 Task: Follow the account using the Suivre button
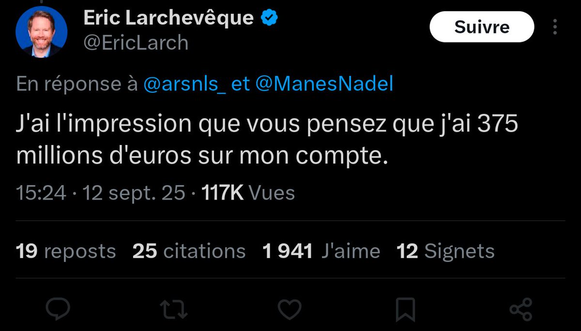482,27
